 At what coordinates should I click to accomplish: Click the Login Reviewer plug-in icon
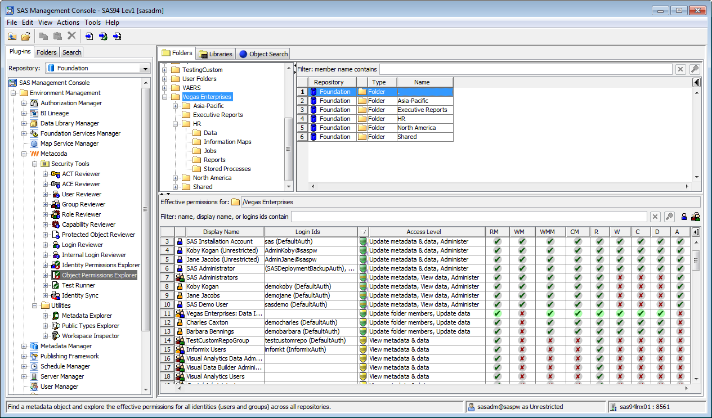[x=56, y=245]
